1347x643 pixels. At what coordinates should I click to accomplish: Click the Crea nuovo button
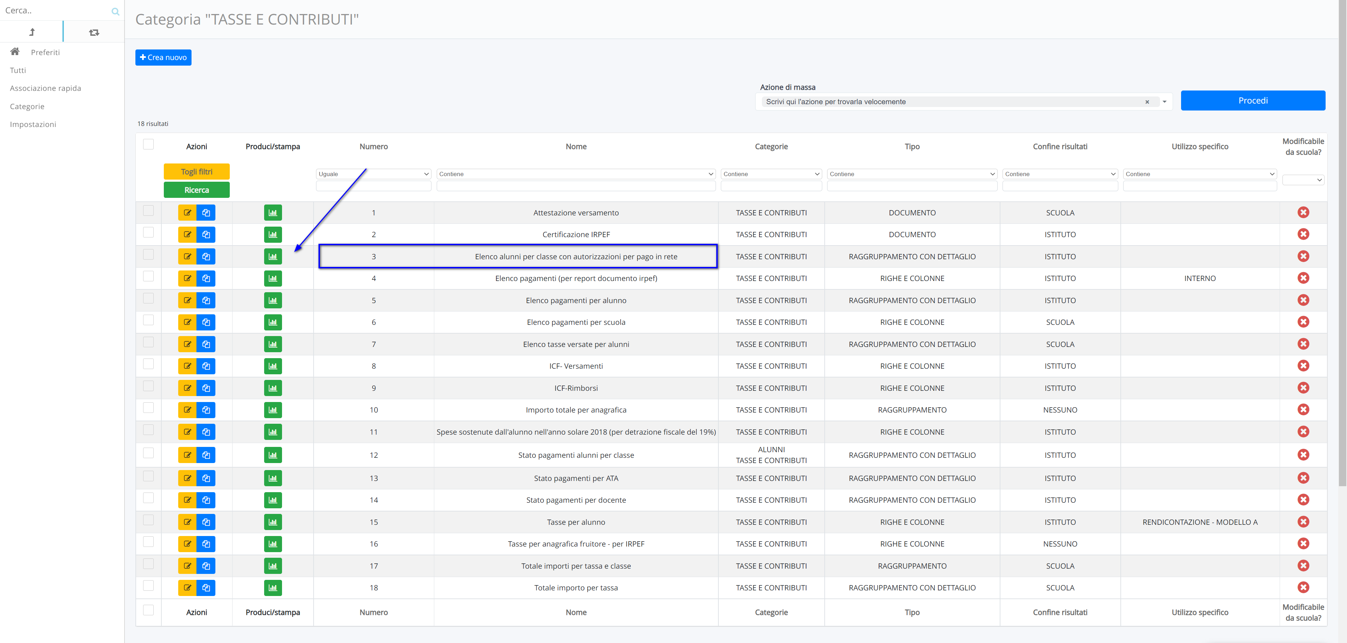(x=163, y=58)
